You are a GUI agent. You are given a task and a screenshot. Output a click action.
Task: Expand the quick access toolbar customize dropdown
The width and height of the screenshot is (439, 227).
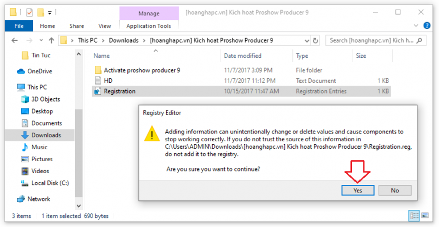49,12
